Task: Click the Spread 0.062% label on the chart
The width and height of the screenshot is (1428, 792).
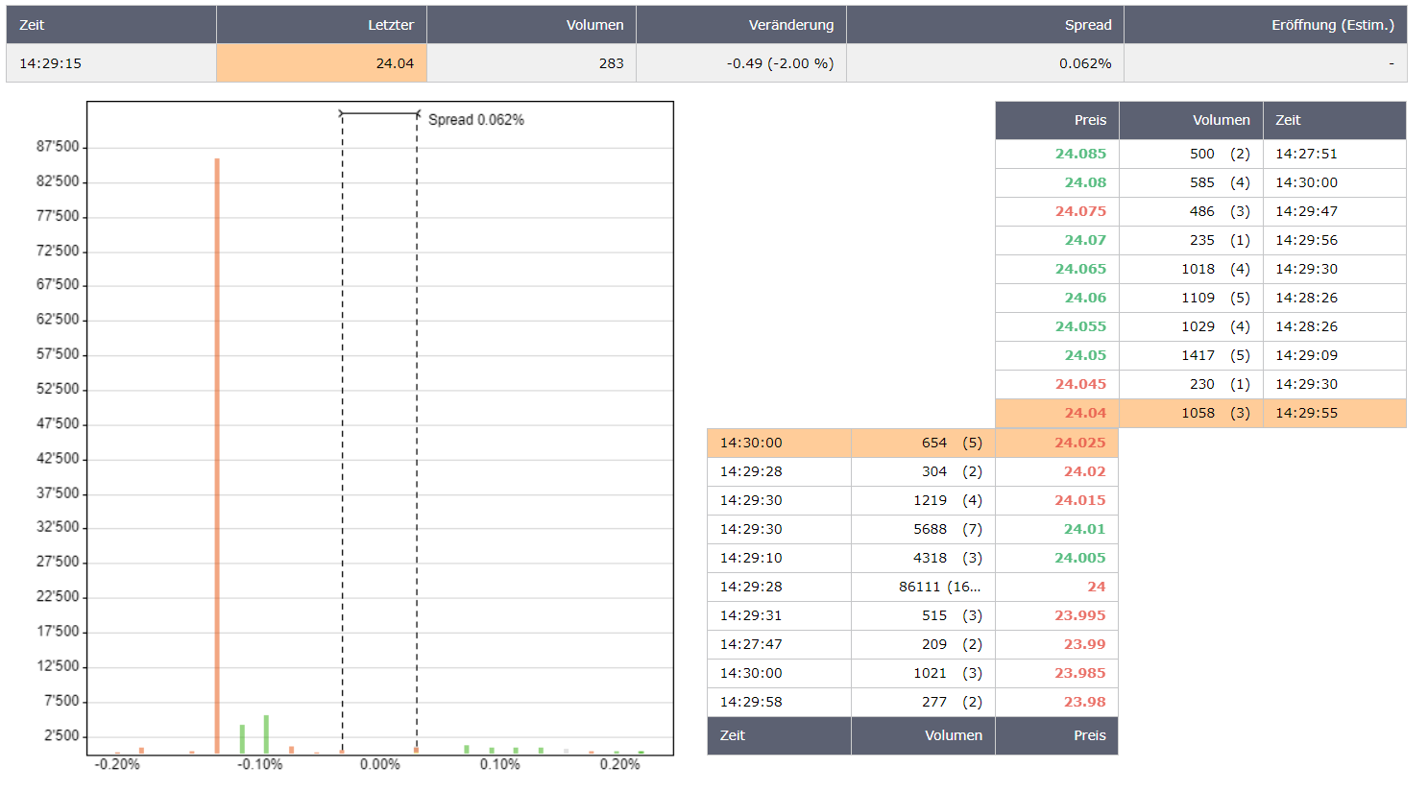Action: point(475,120)
